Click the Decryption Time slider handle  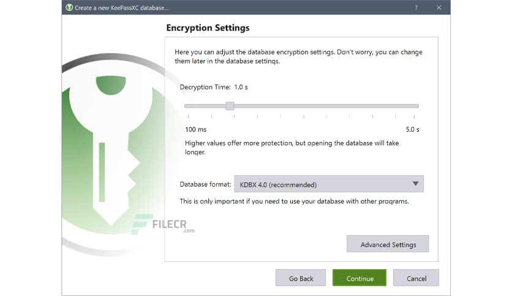(230, 106)
